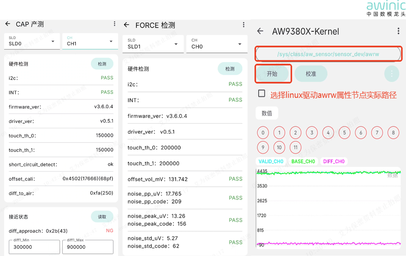Click the awrw sysfs path field
The height and width of the screenshot is (256, 406).
[328, 54]
